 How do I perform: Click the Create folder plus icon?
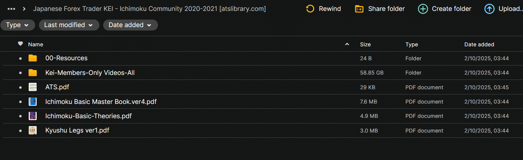423,9
